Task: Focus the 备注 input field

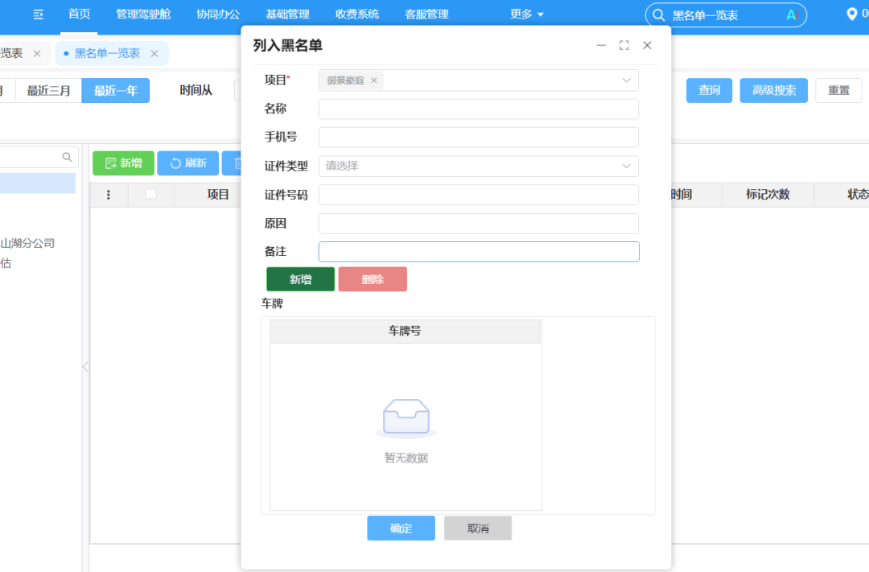Action: point(479,252)
